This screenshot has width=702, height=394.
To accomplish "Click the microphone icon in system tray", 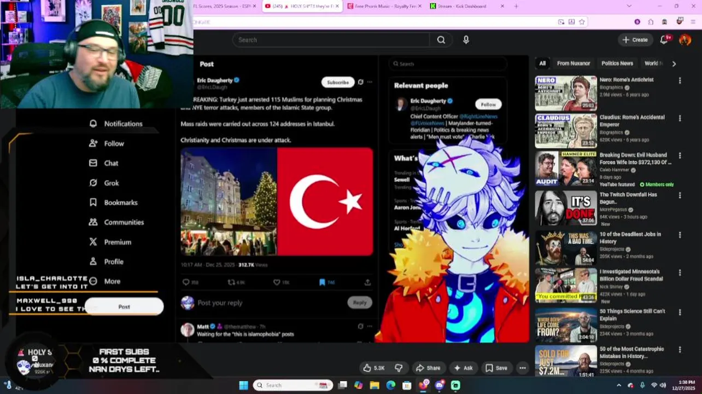I will [x=642, y=385].
